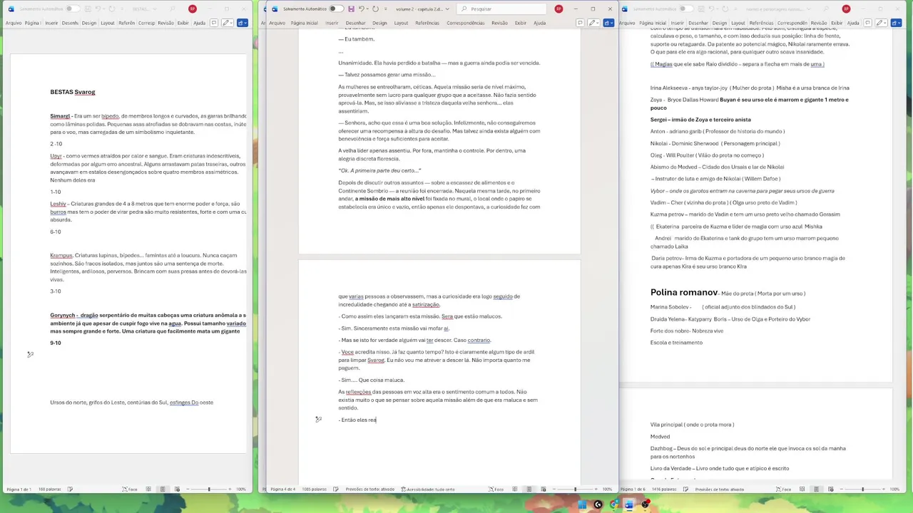Open the file name dropdown in the right title bar
The height and width of the screenshot is (513, 913).
(808, 9)
